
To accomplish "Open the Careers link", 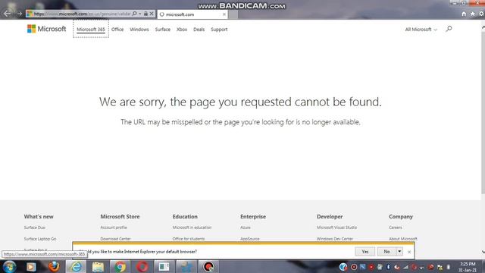I will pos(396,227).
